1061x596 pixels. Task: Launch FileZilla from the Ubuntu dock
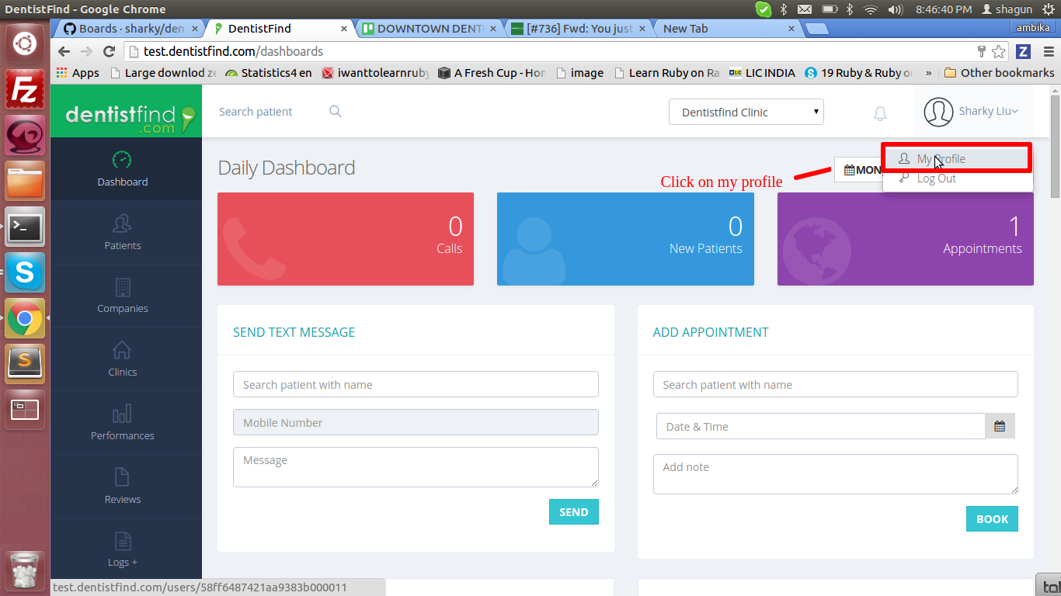point(25,88)
